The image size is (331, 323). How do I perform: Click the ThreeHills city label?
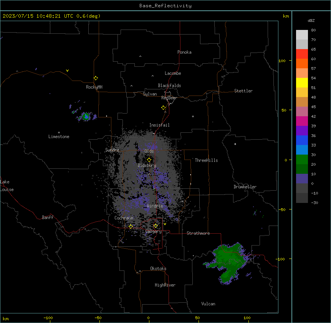point(206,160)
